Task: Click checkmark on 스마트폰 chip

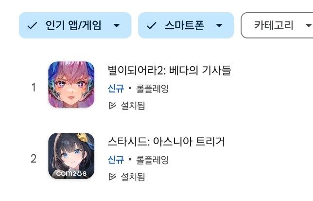Action: [x=152, y=26]
